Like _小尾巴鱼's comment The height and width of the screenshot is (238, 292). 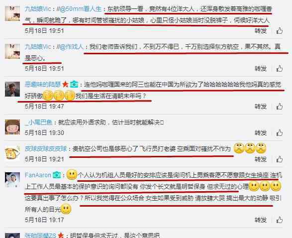280,133
